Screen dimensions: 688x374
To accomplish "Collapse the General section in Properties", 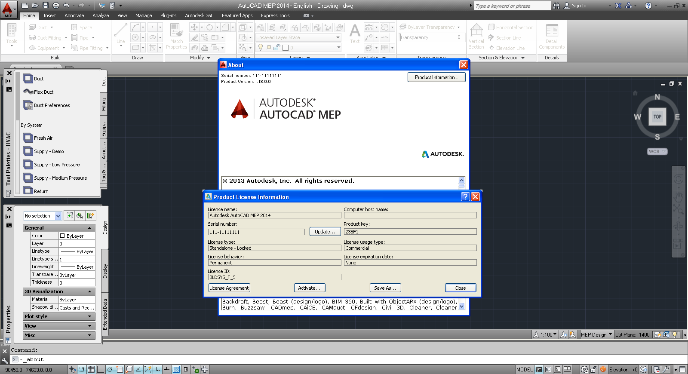I will [89, 228].
